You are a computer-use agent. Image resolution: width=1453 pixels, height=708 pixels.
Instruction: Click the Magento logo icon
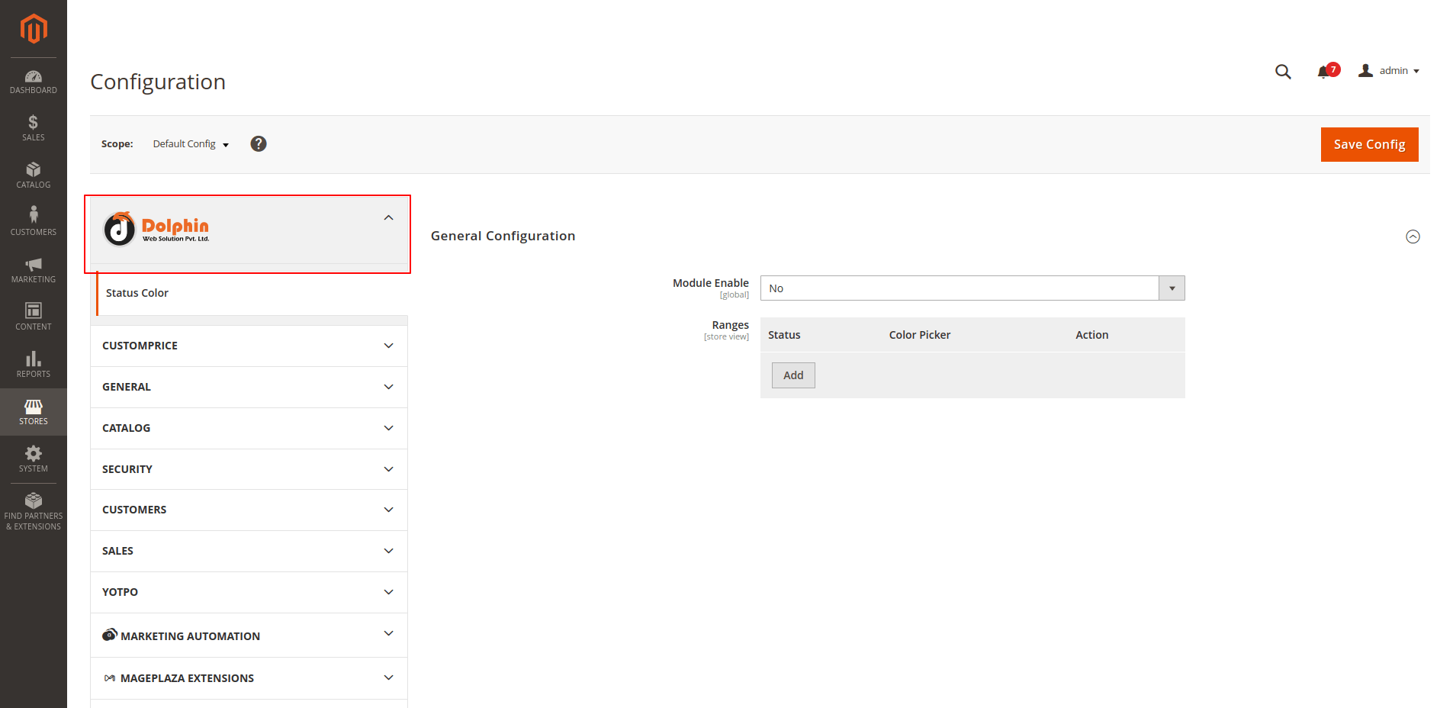pyautogui.click(x=34, y=29)
